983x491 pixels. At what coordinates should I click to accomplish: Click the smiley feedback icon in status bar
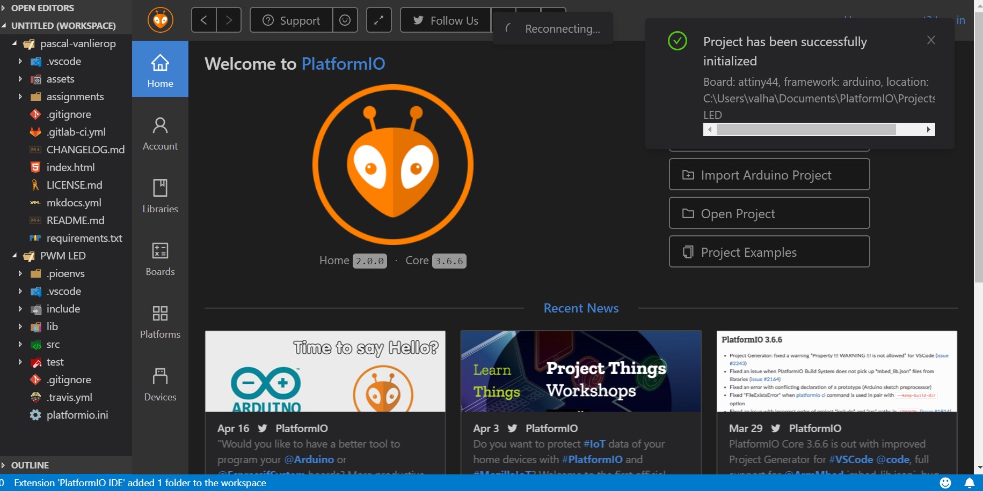[945, 483]
